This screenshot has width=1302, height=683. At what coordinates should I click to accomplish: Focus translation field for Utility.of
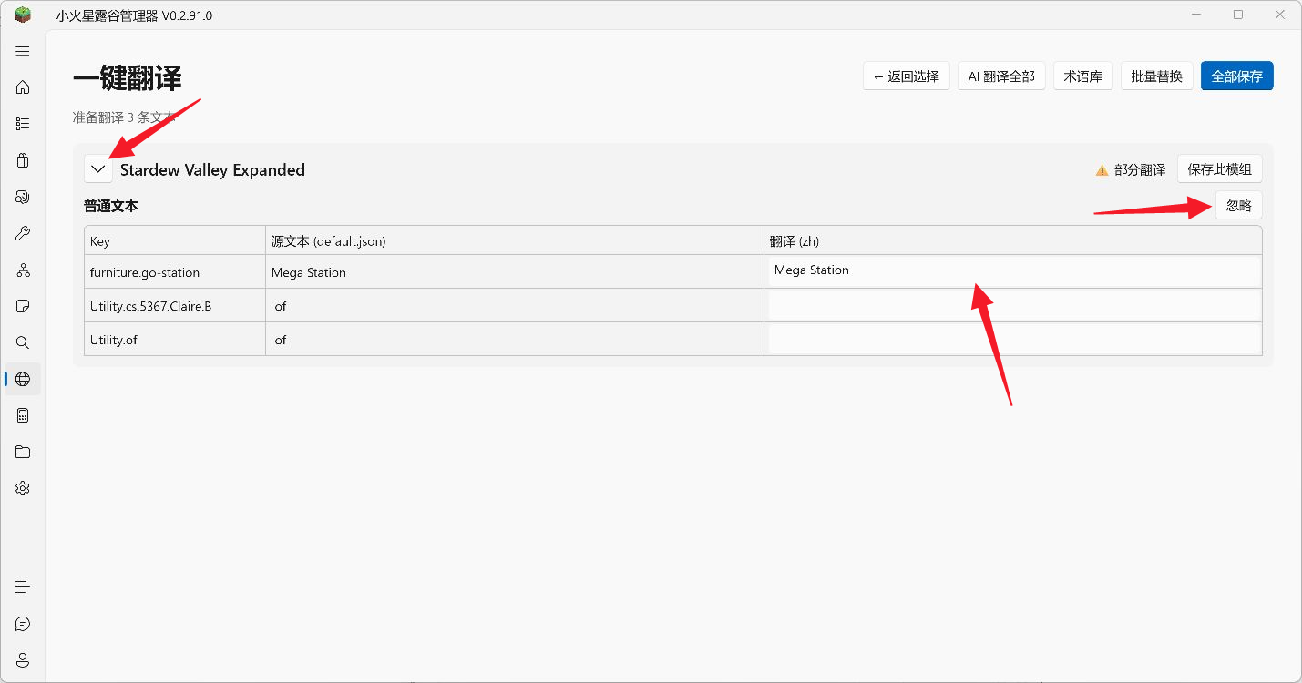(x=1015, y=339)
